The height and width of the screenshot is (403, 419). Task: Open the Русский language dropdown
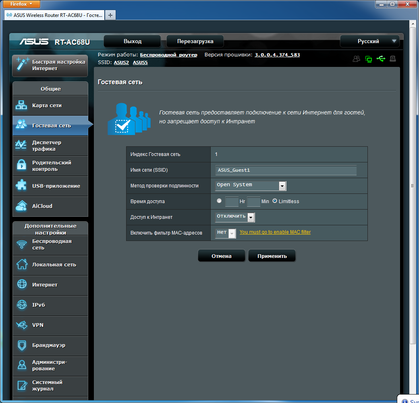(x=370, y=41)
